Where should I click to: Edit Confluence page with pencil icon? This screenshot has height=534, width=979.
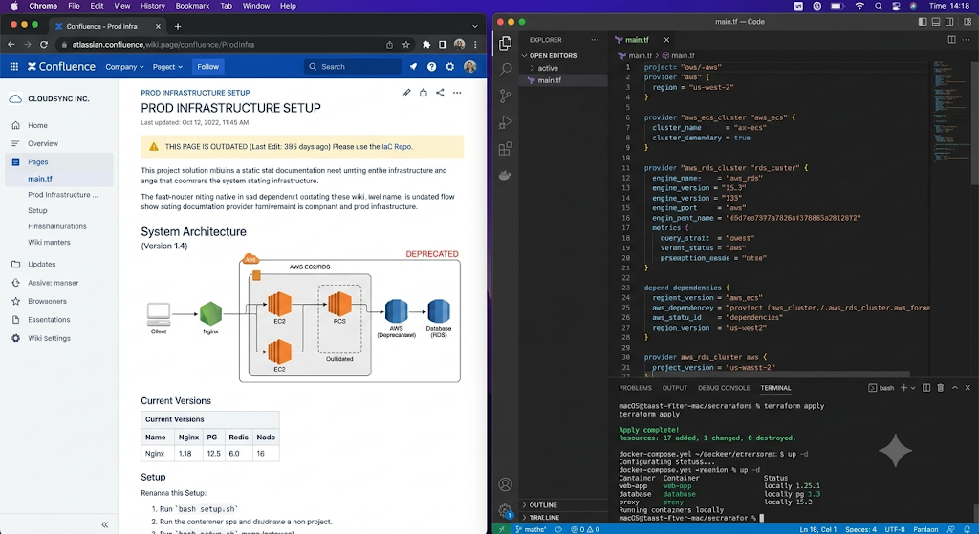tap(406, 93)
